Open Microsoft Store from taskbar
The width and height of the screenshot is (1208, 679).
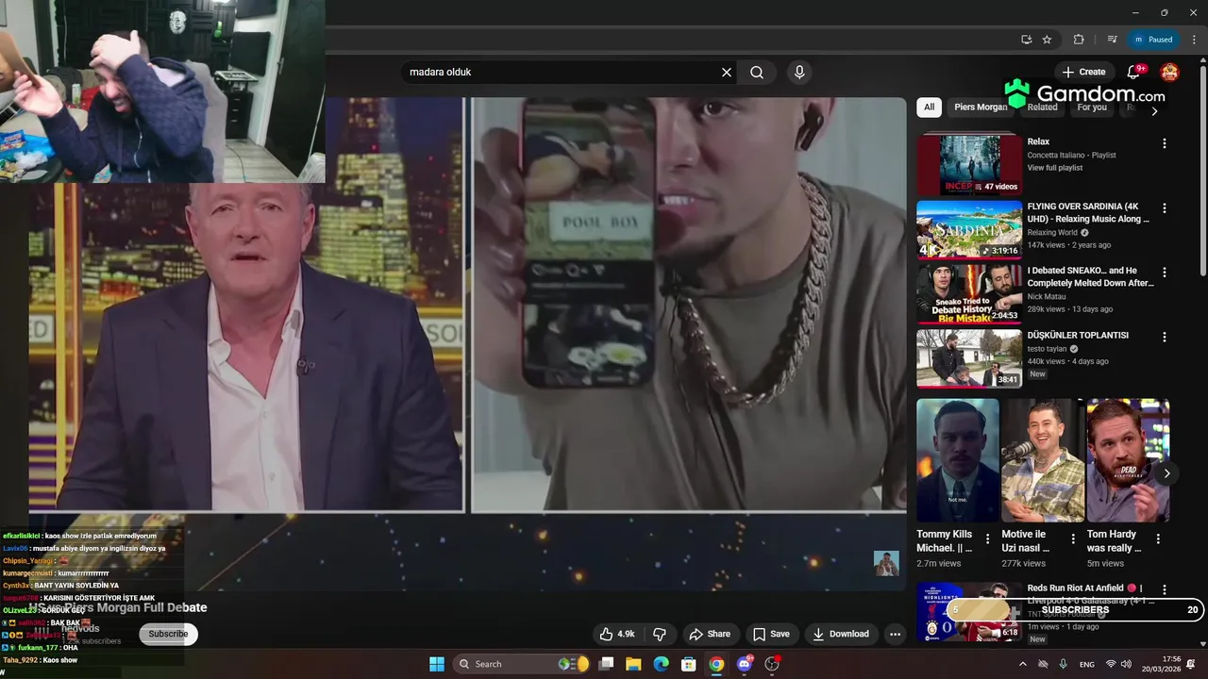(x=689, y=664)
